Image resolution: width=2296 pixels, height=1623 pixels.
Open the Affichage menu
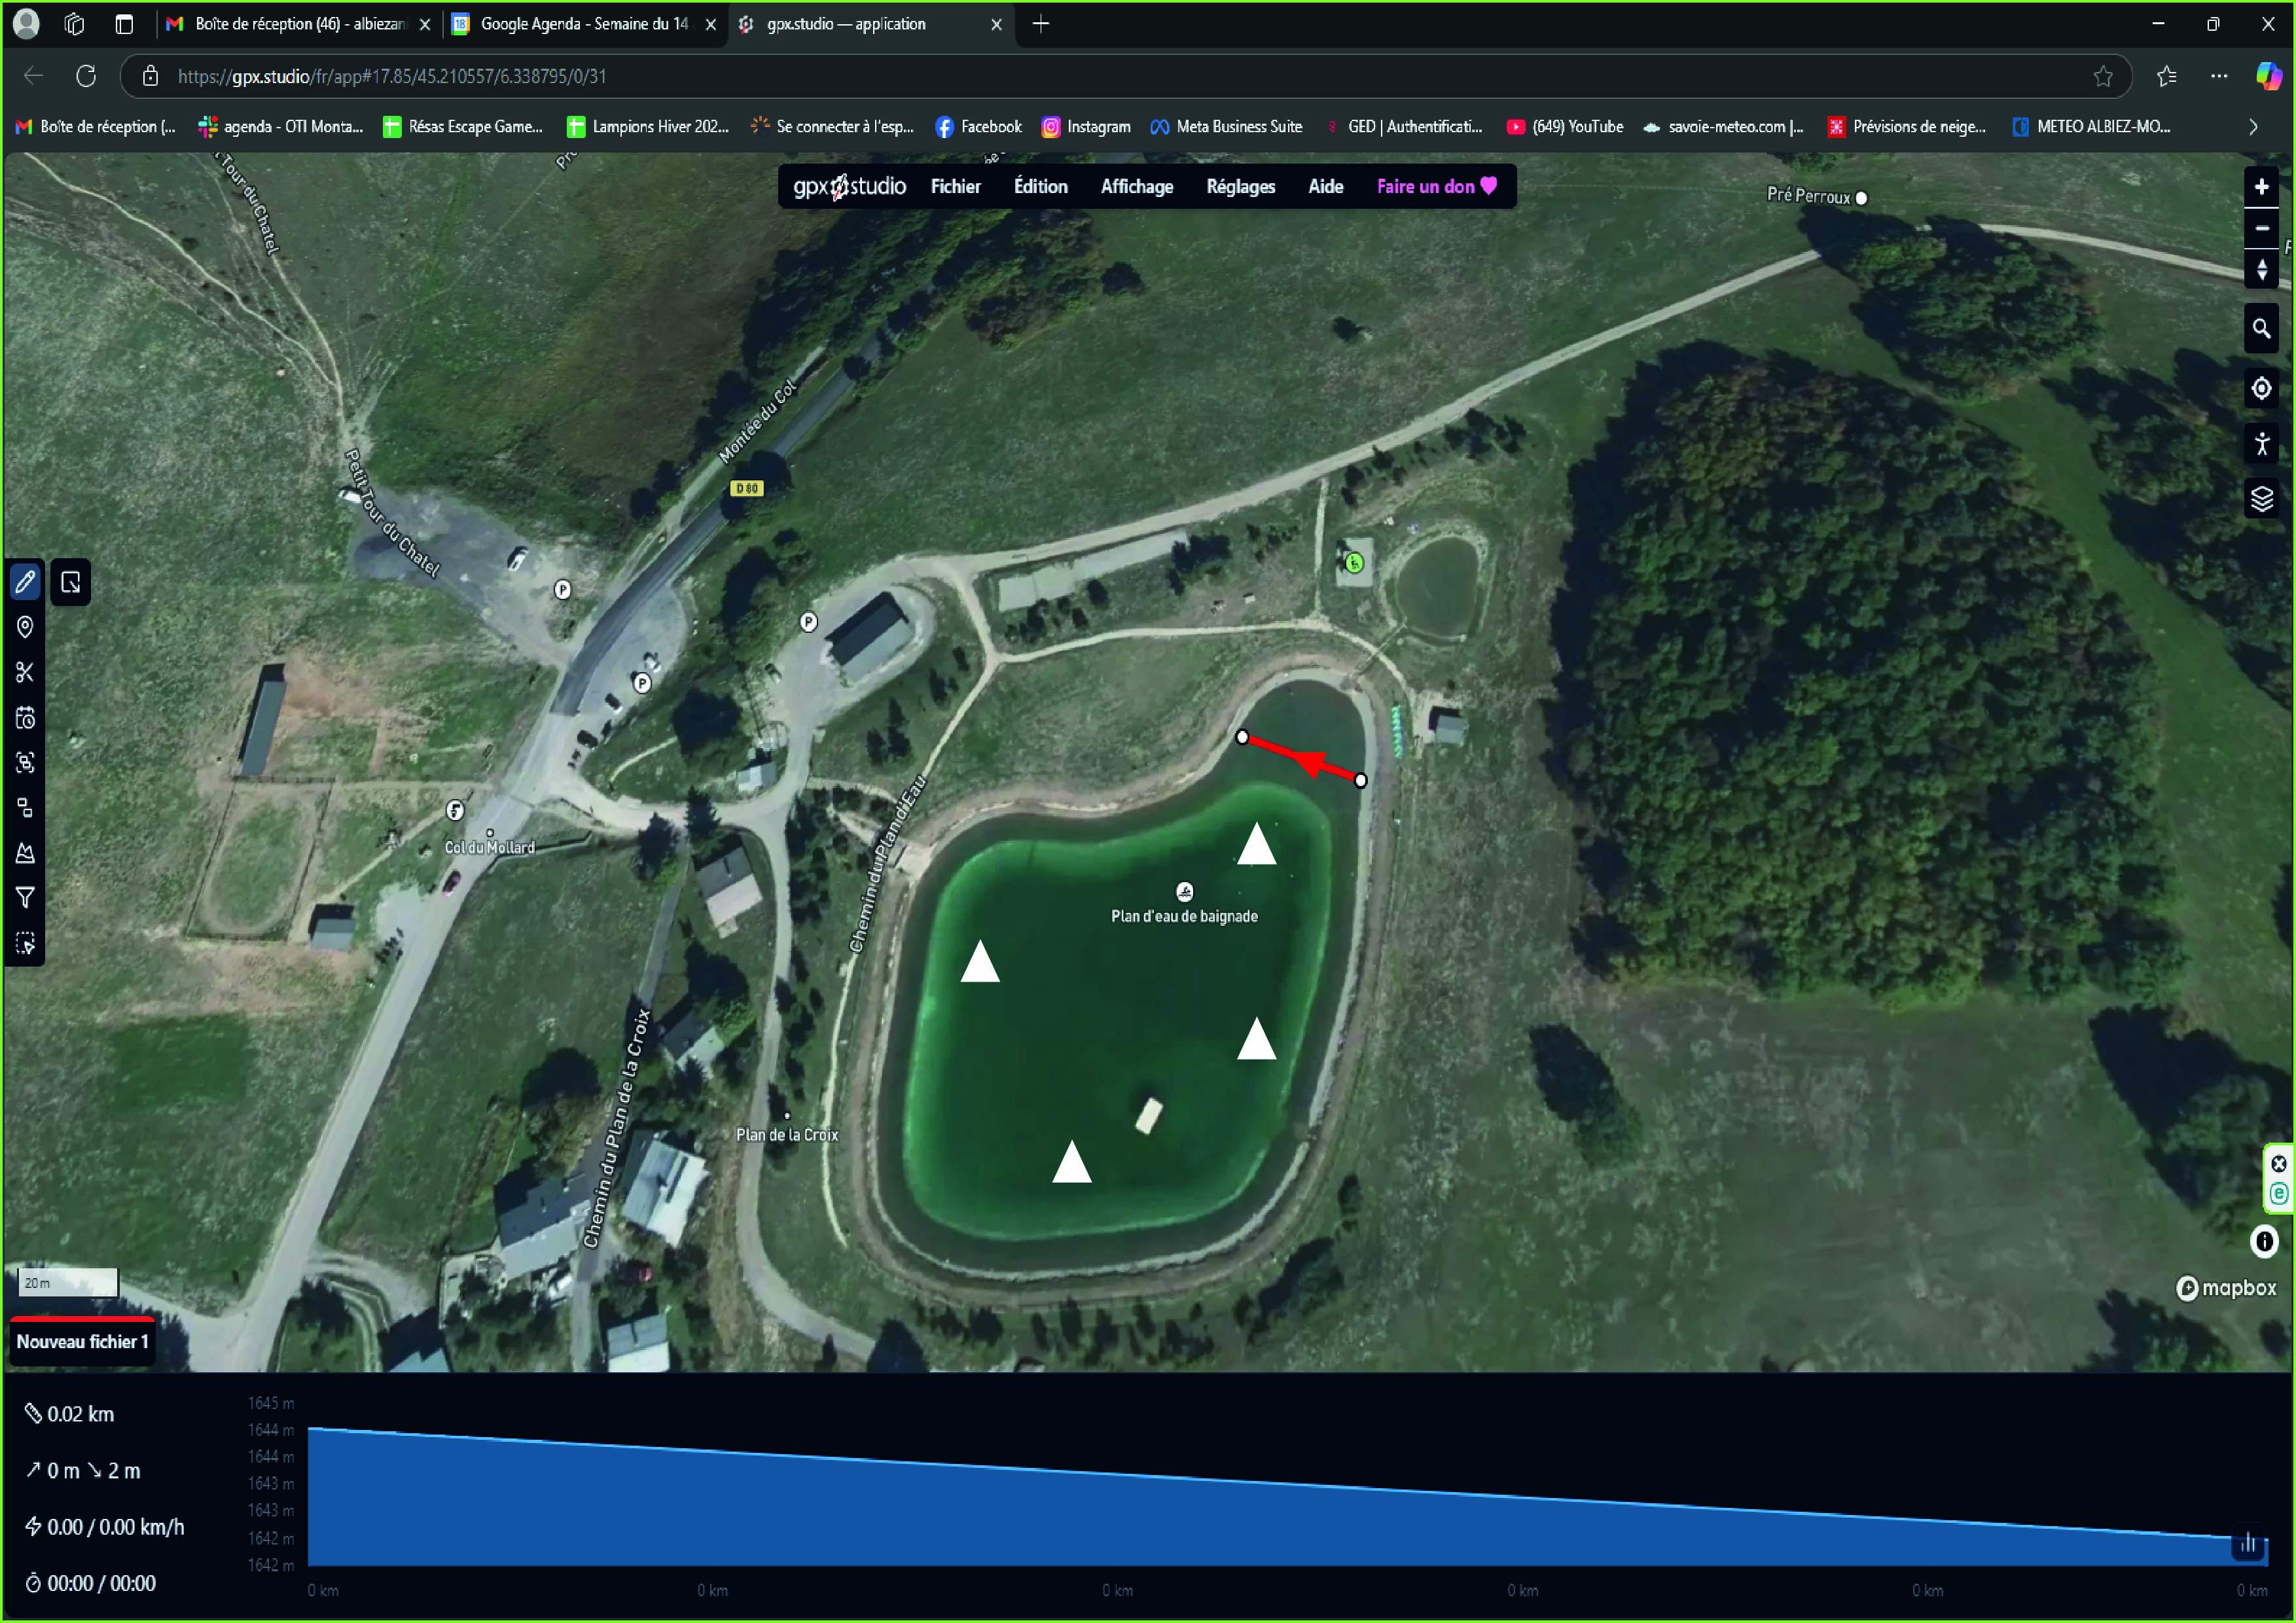(x=1136, y=186)
